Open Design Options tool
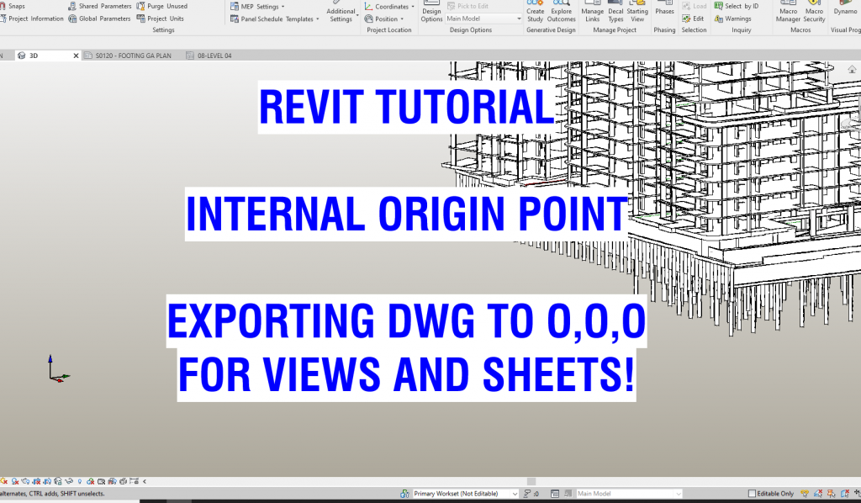This screenshot has width=861, height=503. click(431, 12)
